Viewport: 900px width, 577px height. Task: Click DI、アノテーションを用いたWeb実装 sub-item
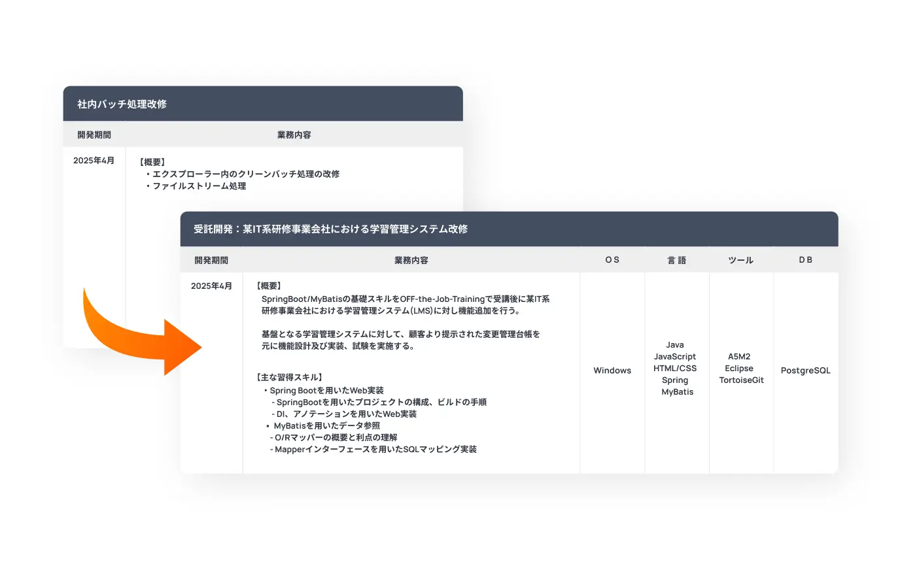coord(344,414)
